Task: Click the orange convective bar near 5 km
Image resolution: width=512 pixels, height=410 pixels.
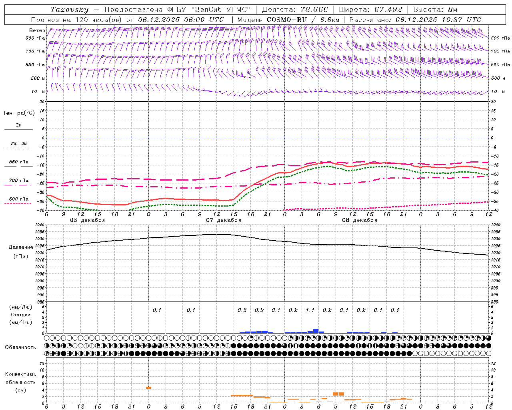Action: click(x=148, y=388)
